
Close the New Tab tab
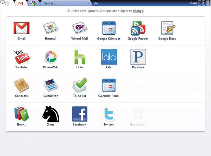tap(88, 4)
